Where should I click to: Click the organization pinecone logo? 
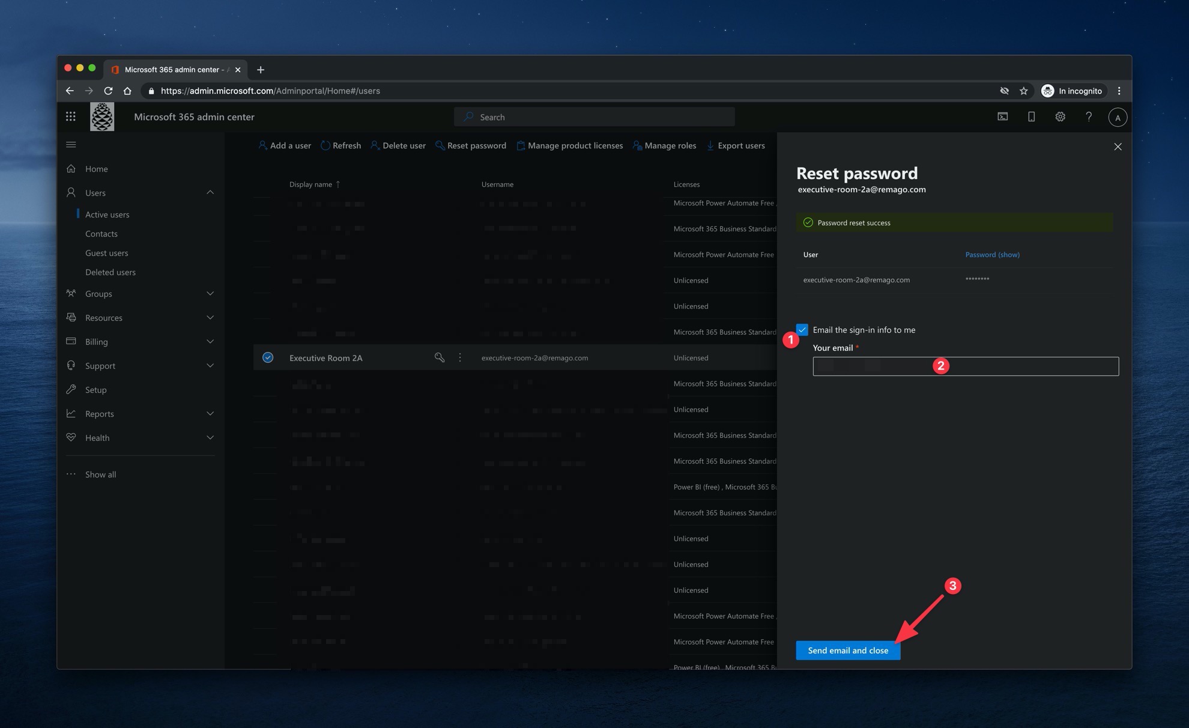point(102,117)
